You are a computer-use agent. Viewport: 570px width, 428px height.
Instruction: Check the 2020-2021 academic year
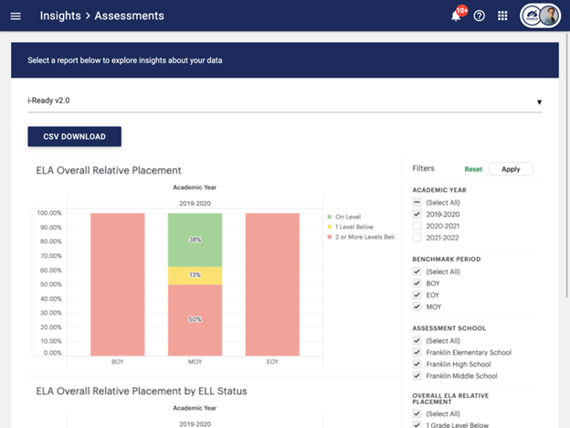click(x=417, y=226)
